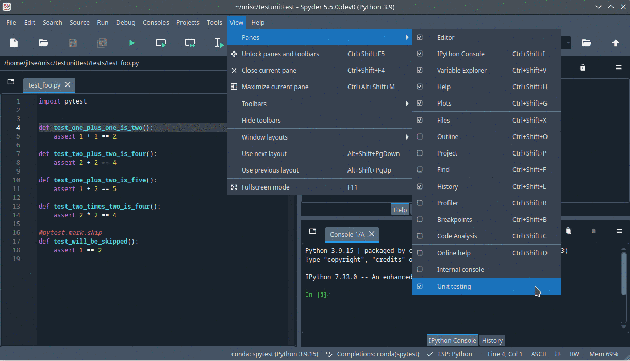The image size is (630, 361).
Task: Select Fullscreen mode in the menu
Action: [x=266, y=187]
